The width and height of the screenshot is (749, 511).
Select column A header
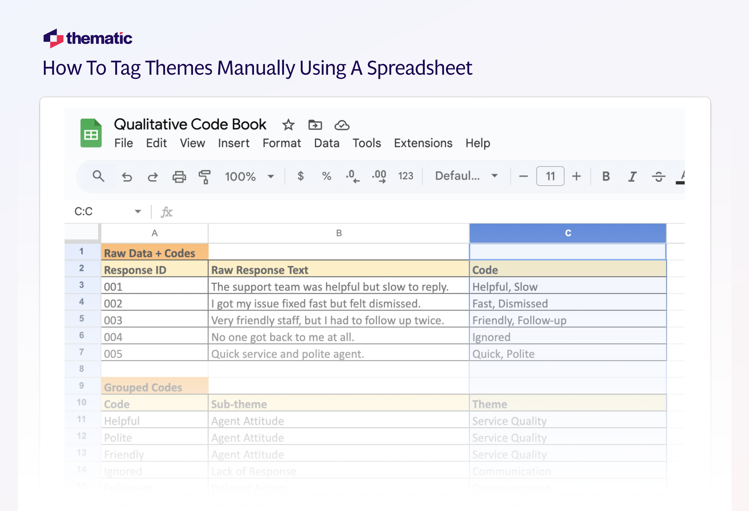pyautogui.click(x=155, y=233)
